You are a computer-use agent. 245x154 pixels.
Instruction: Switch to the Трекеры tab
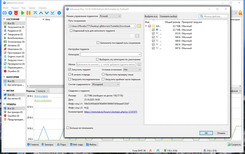(x=47, y=144)
